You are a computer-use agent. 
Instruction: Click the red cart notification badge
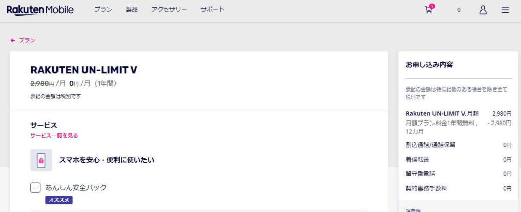(x=432, y=6)
